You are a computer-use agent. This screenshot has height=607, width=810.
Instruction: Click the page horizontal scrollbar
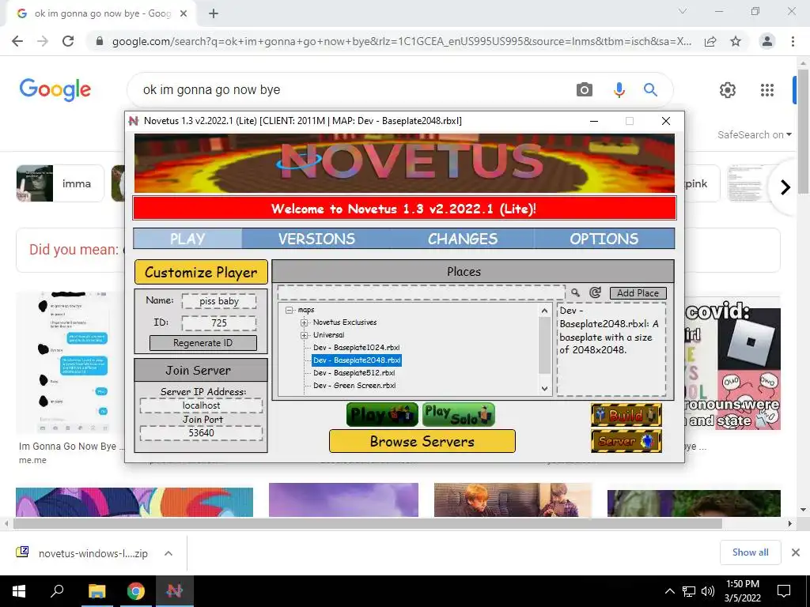(368, 523)
